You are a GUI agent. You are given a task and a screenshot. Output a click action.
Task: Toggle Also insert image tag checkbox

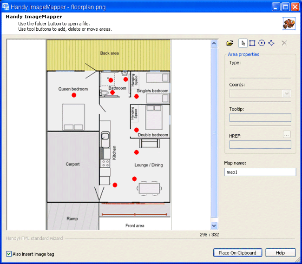[x=9, y=254]
